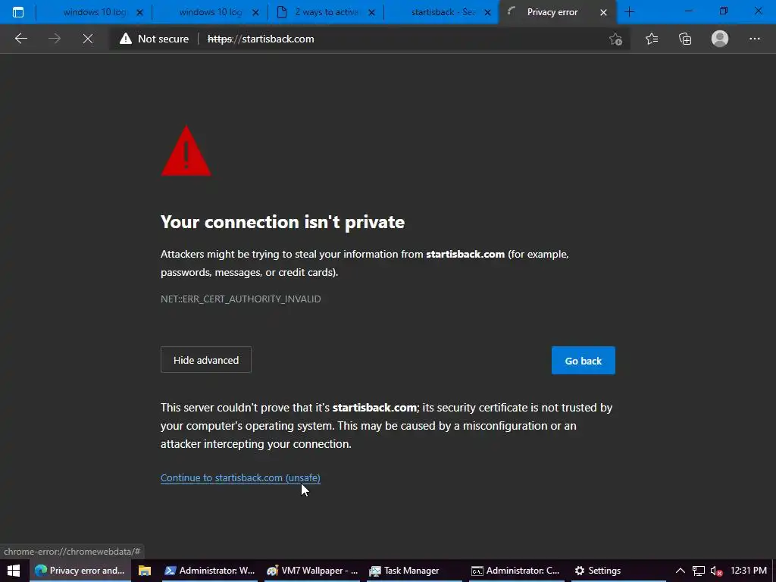Open the Collections icon
The image size is (776, 582).
(x=685, y=39)
